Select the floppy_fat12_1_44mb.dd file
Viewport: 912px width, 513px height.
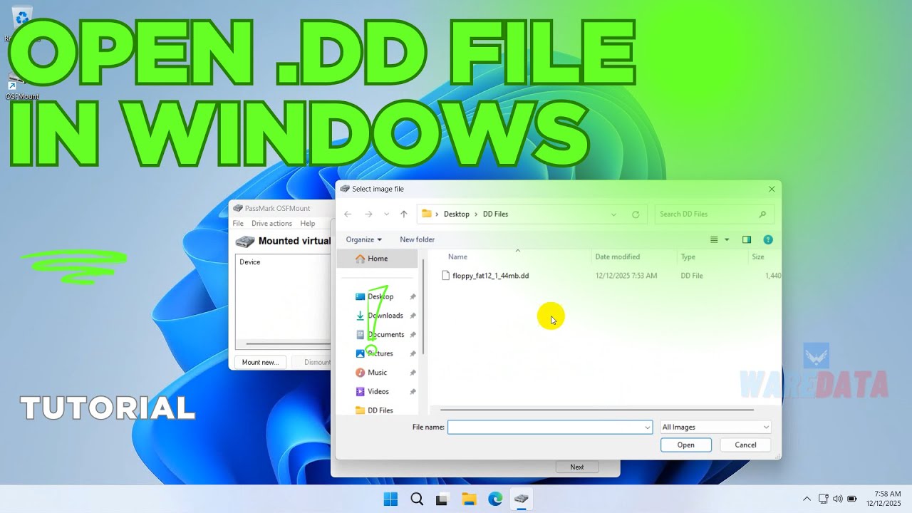click(490, 276)
